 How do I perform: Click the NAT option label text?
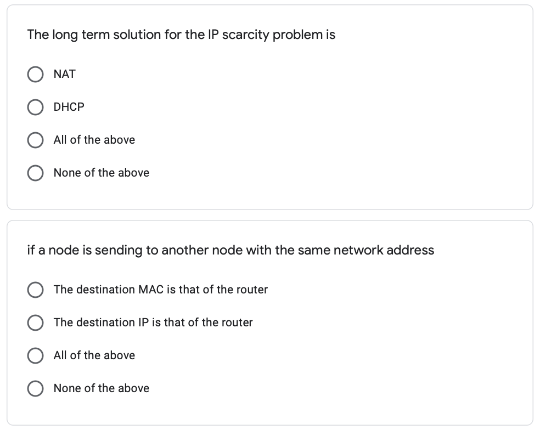coord(64,74)
